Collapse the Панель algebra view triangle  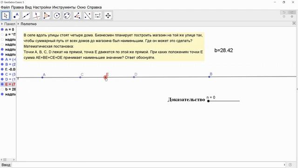pyautogui.click(x=2, y=24)
